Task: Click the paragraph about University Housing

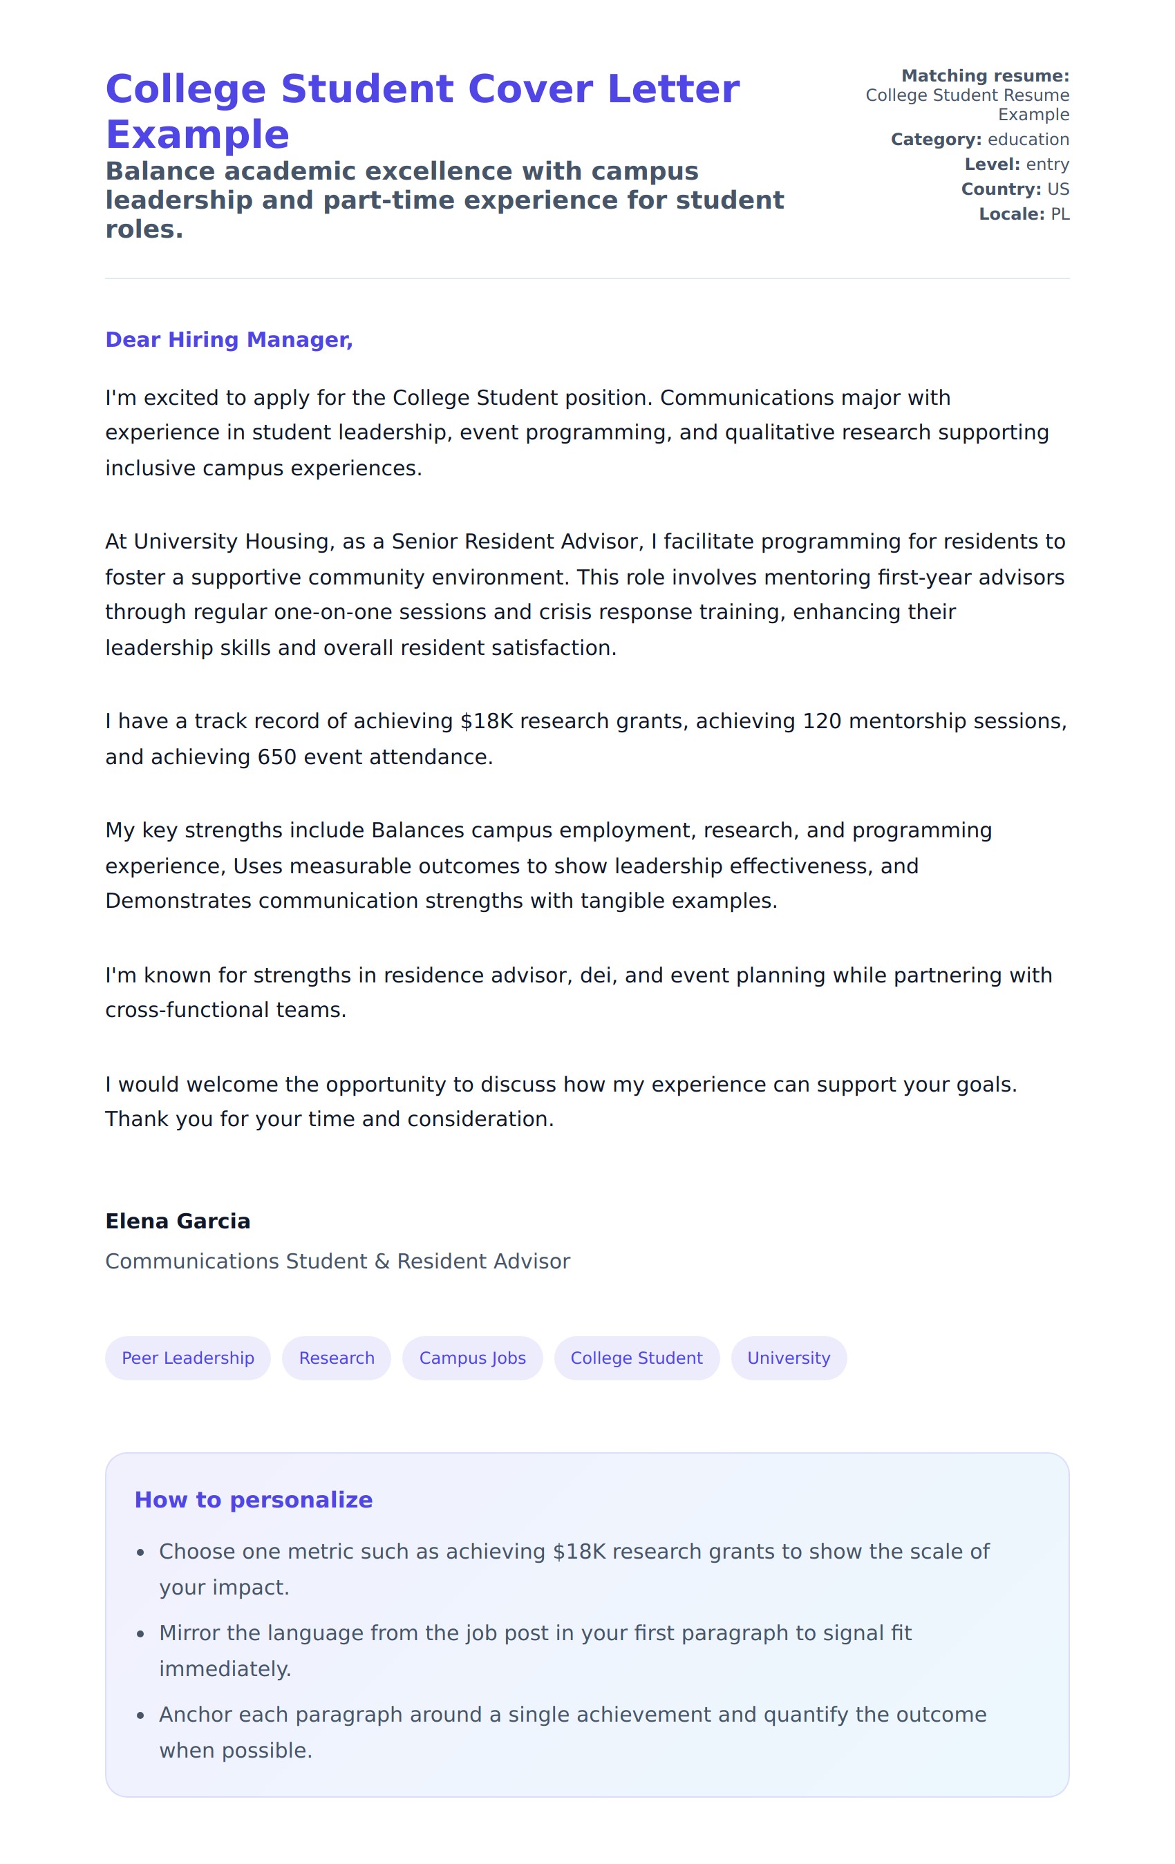Action: point(585,593)
